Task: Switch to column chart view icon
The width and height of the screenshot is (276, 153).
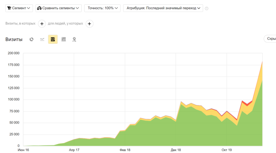Action: 64,39
